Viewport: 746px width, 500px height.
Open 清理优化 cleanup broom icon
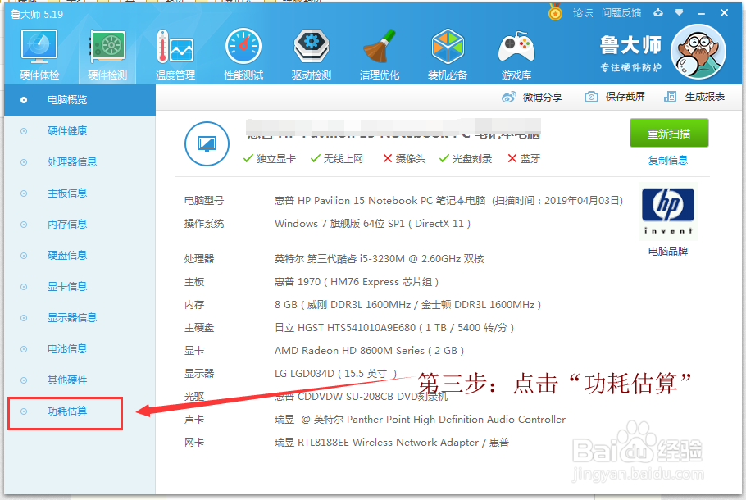point(380,54)
